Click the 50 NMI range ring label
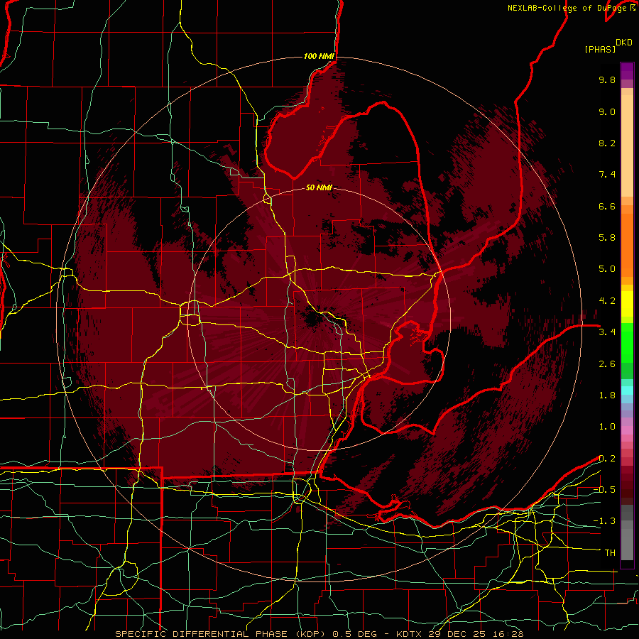Screen dimensions: 639x639 (319, 187)
